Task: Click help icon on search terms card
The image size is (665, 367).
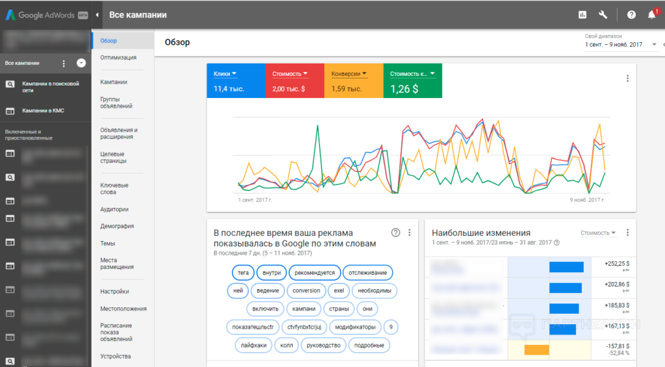Action: pos(395,233)
